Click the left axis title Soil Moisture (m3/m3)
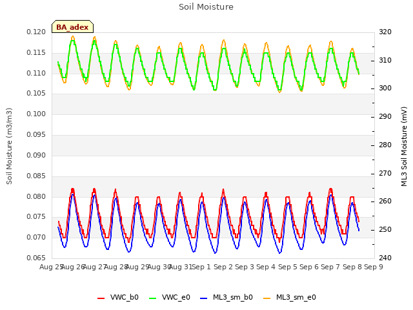413x310 pixels. (x=9, y=146)
